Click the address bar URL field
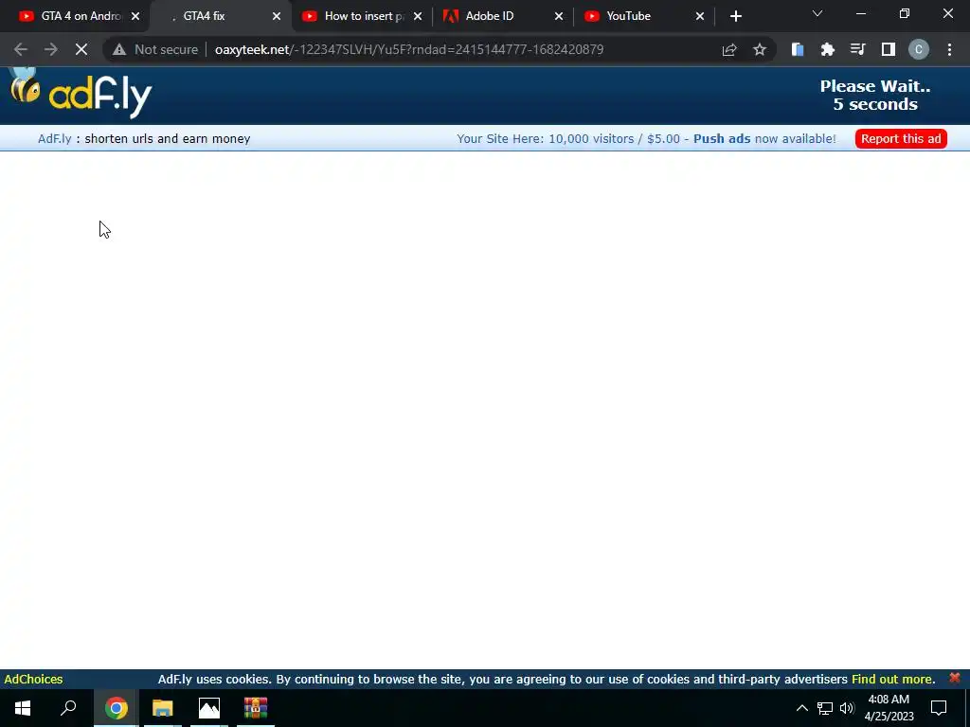 pyautogui.click(x=408, y=49)
